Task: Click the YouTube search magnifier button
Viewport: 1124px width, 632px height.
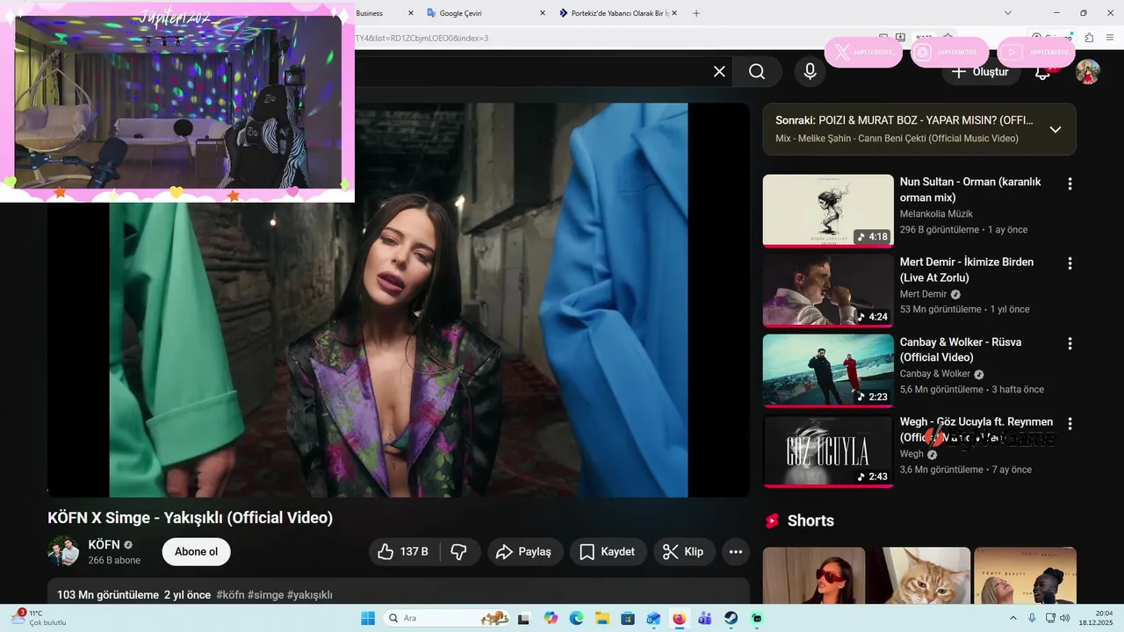Action: point(757,72)
